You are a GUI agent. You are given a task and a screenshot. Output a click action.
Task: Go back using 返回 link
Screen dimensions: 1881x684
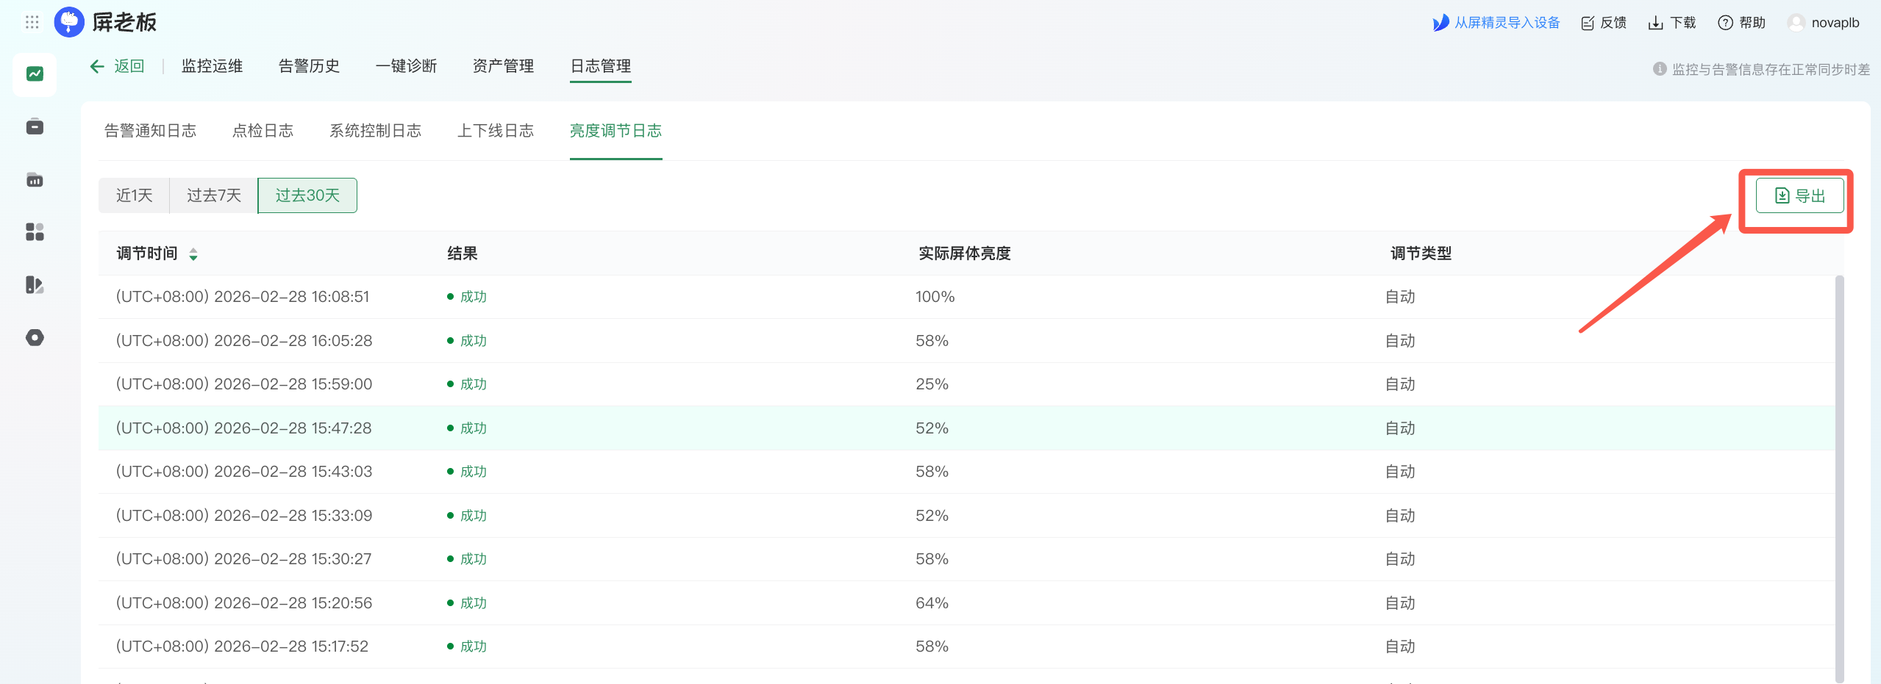(x=118, y=66)
